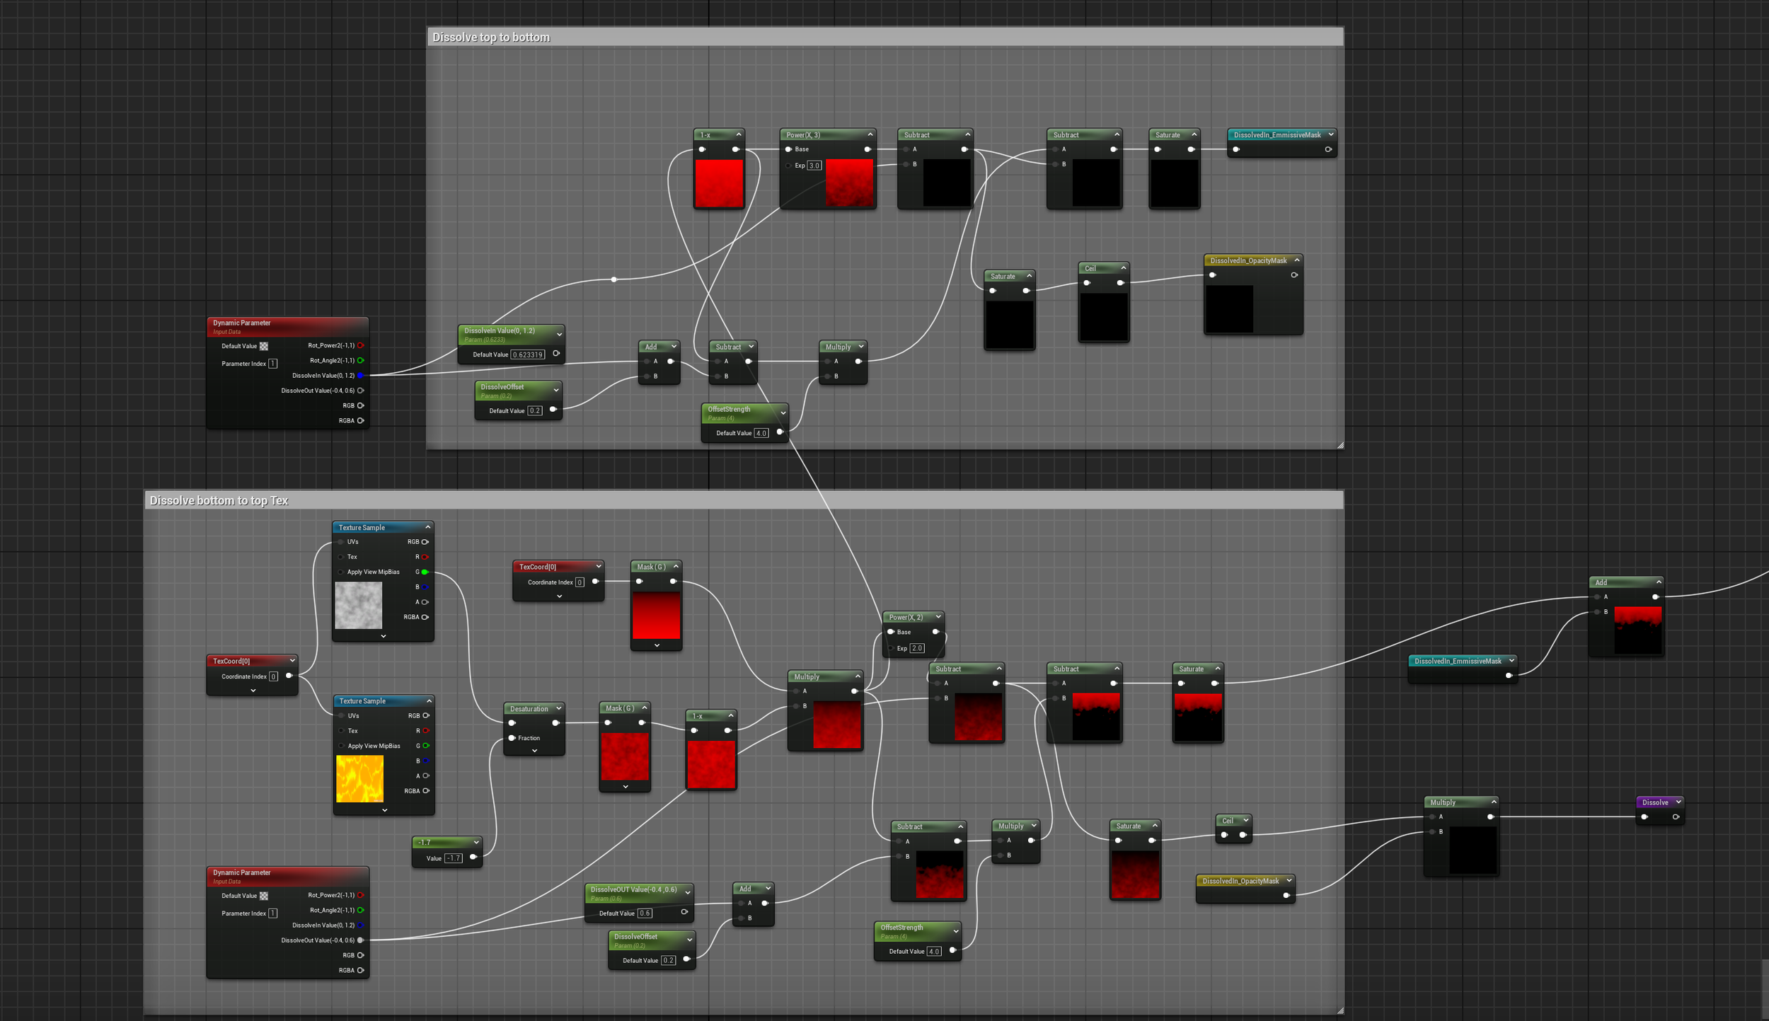Click the 0.623319 Default Value field
The width and height of the screenshot is (1769, 1021).
(528, 354)
